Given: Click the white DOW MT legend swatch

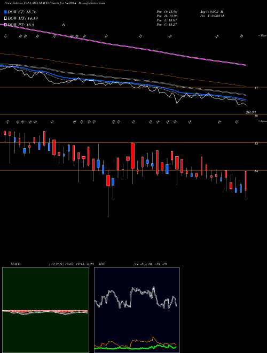Looking at the screenshot, I should [x=5, y=19].
